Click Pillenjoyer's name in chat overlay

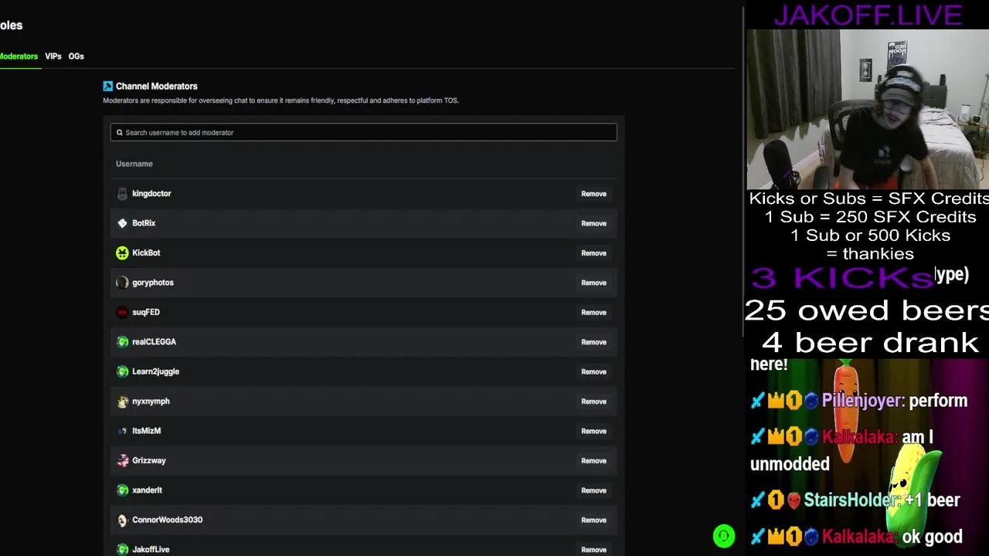(x=863, y=401)
